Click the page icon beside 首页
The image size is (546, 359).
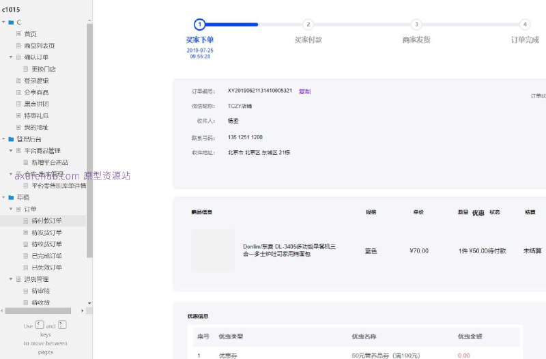click(x=18, y=33)
